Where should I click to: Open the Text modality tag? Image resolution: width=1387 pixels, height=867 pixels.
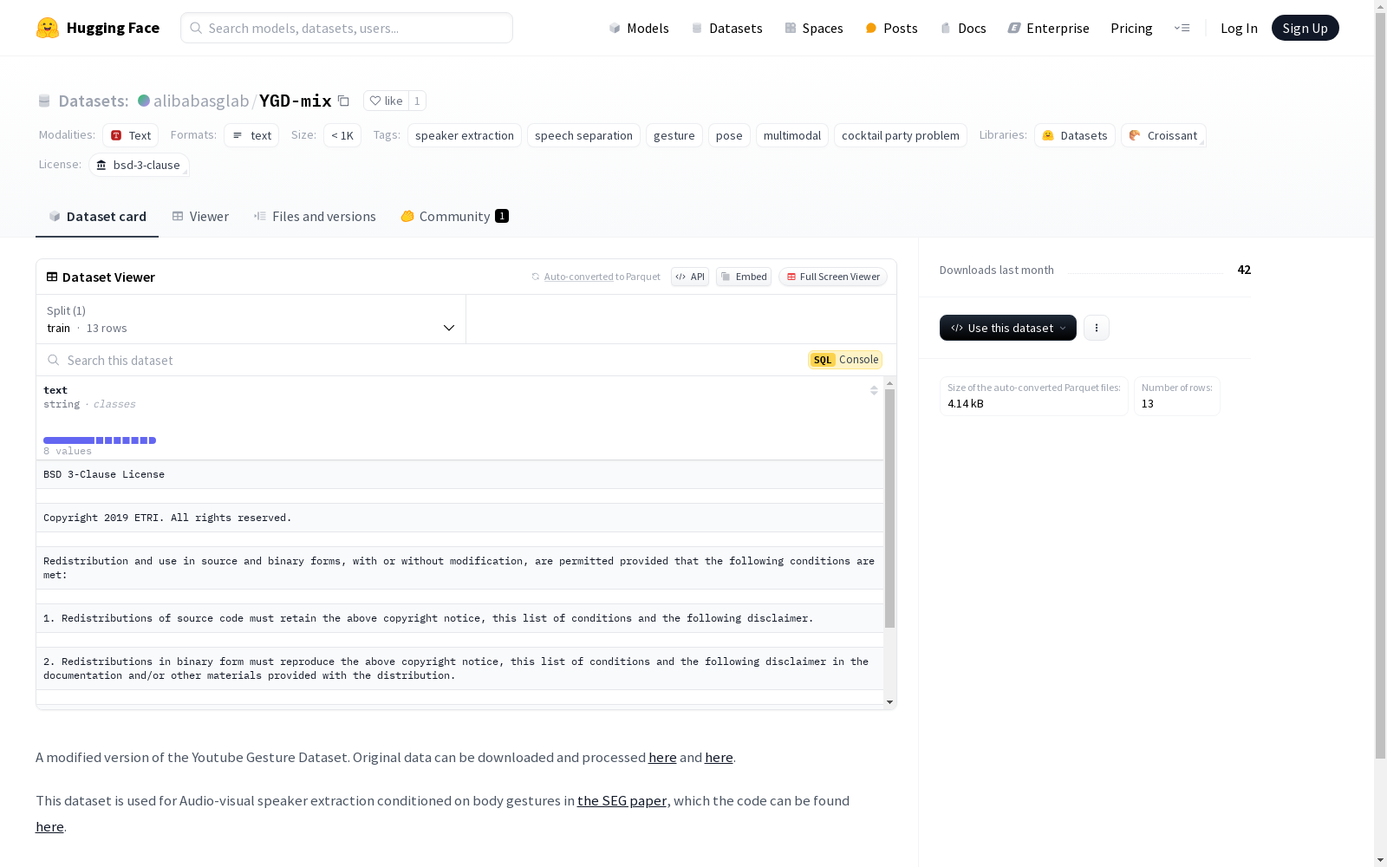(x=130, y=135)
